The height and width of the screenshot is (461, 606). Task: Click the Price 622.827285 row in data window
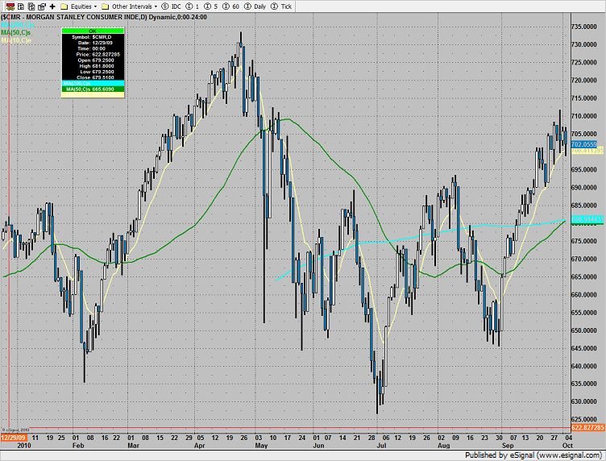tap(93, 55)
